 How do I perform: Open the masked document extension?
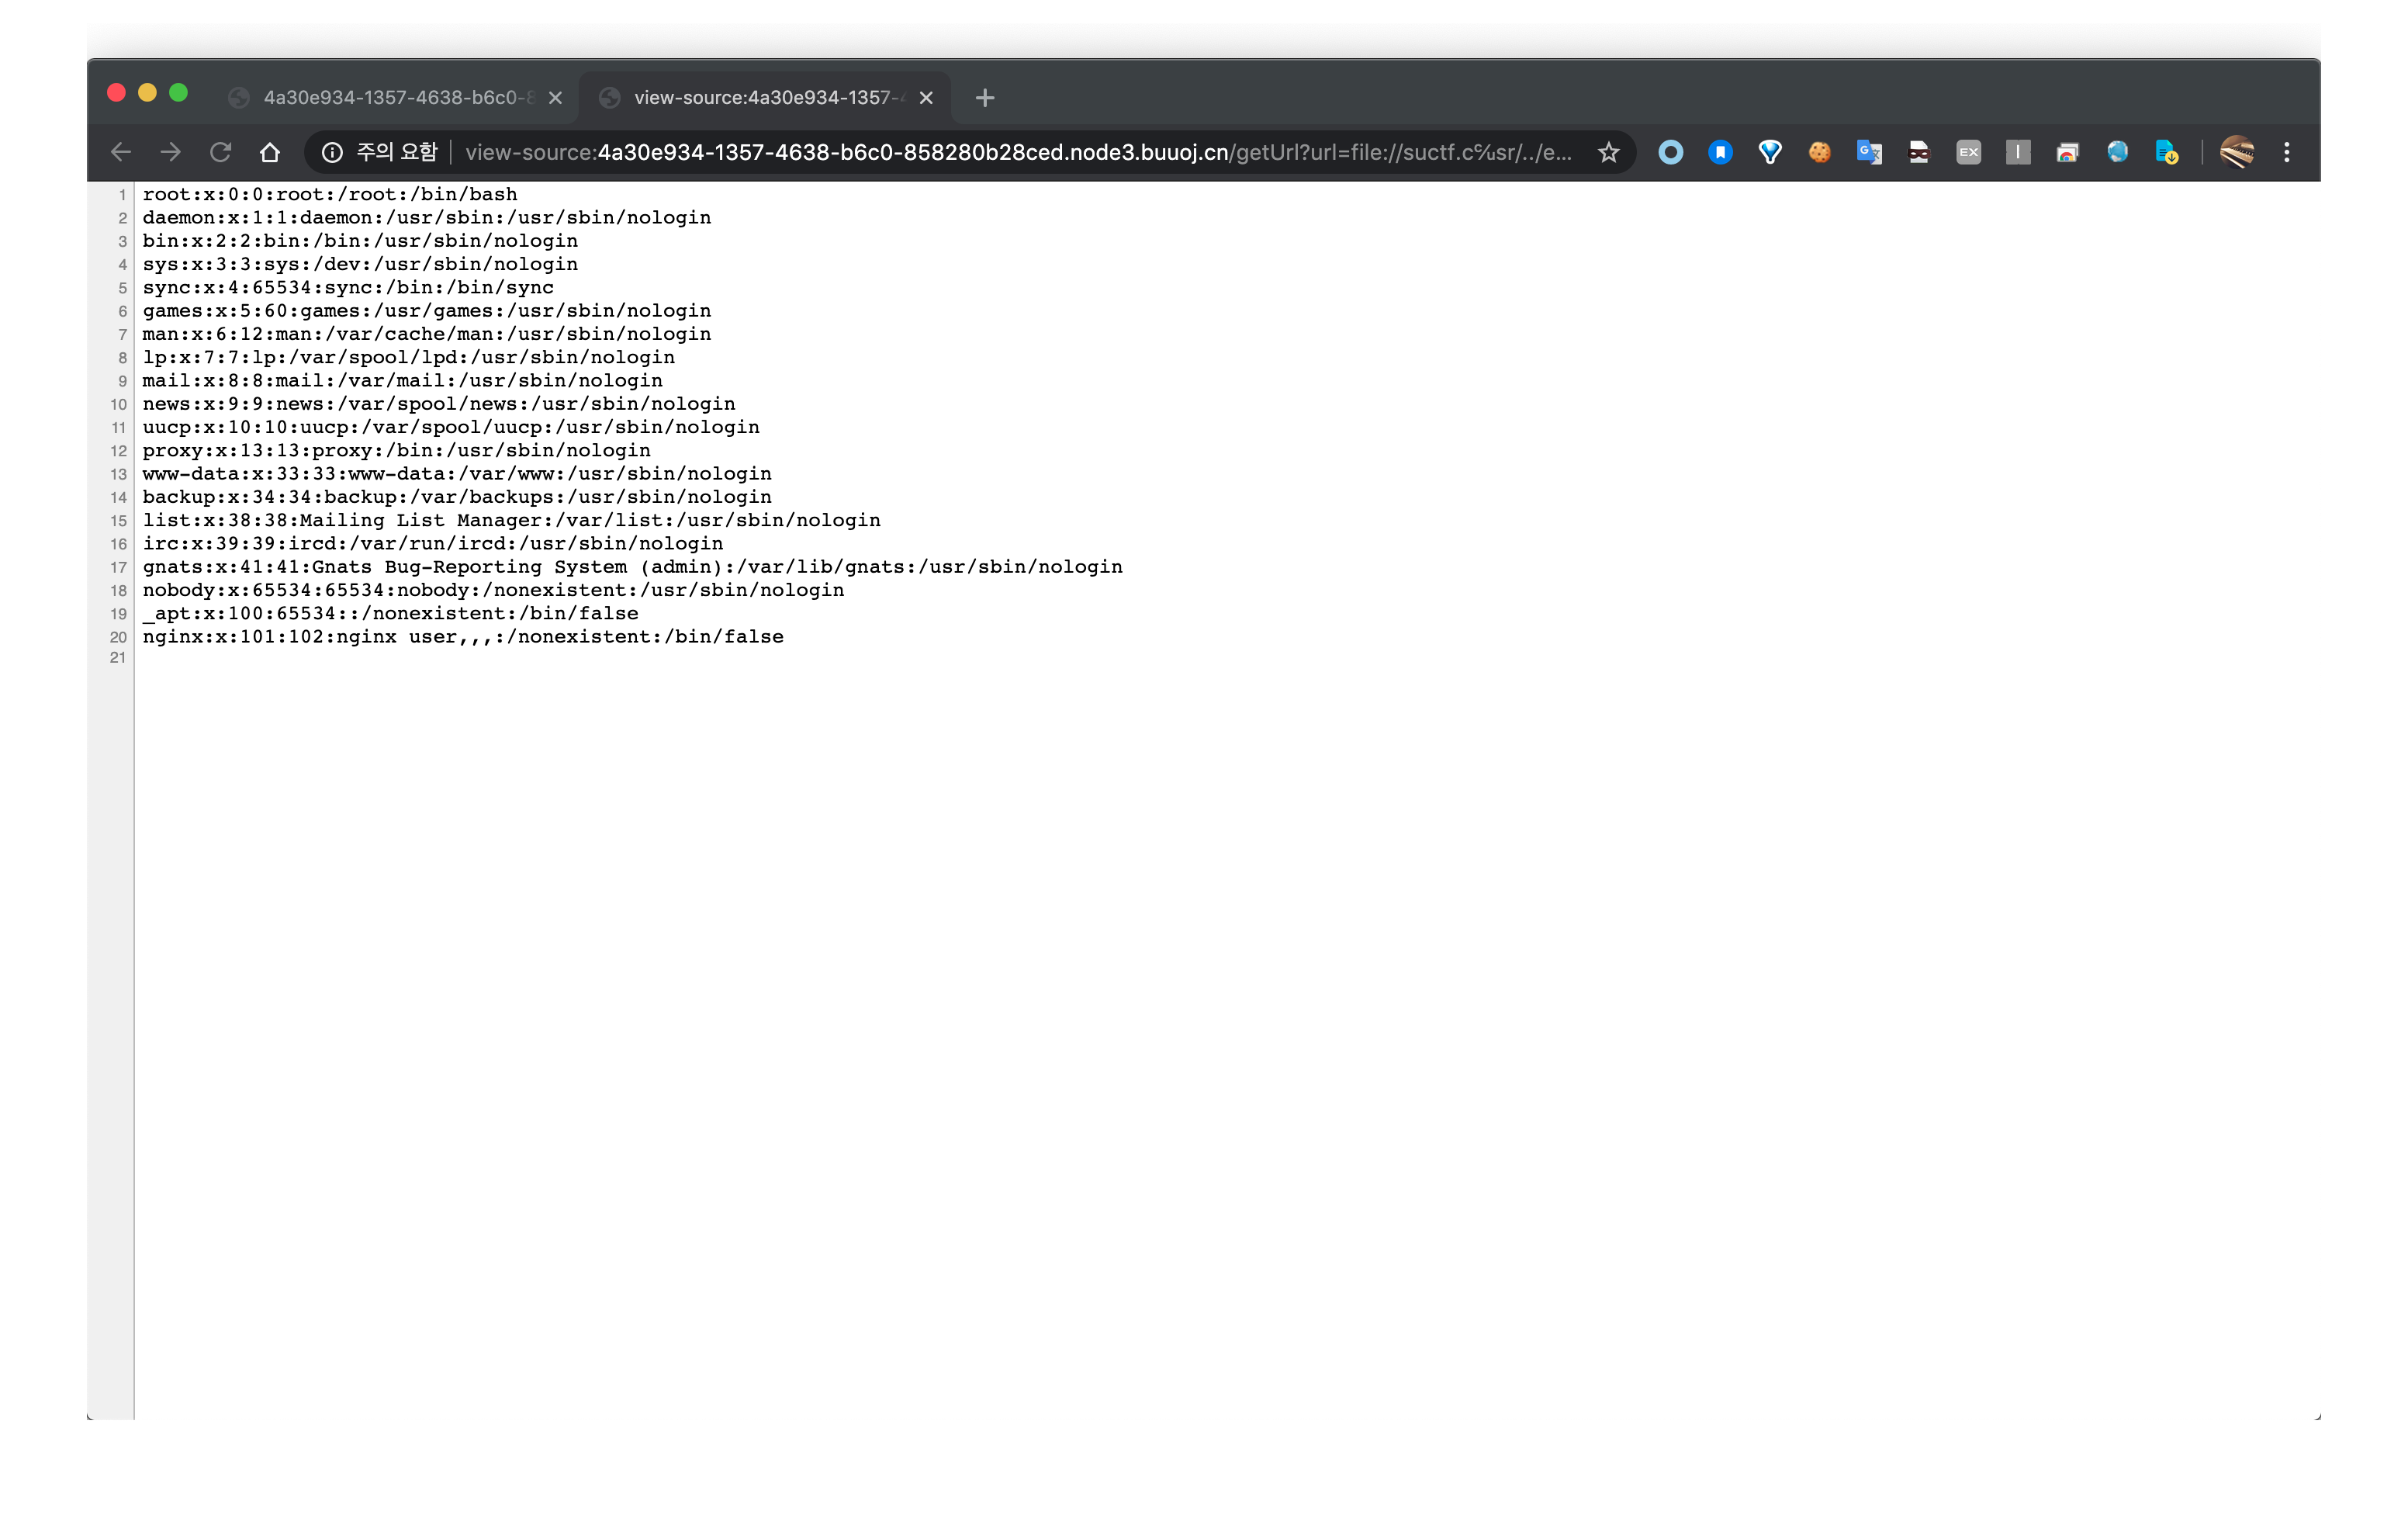coord(1918,152)
